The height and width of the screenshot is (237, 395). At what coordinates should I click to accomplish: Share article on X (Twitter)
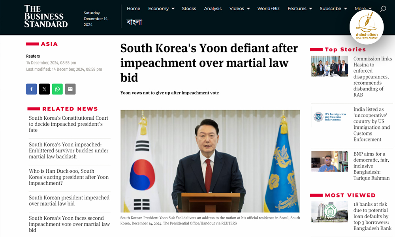pos(44,89)
